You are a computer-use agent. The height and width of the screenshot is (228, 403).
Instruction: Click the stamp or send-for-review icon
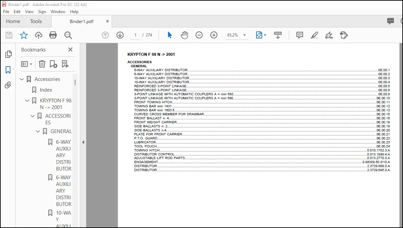click(344, 35)
